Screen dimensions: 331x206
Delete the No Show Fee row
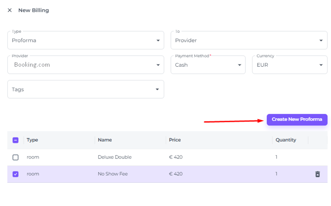317,174
